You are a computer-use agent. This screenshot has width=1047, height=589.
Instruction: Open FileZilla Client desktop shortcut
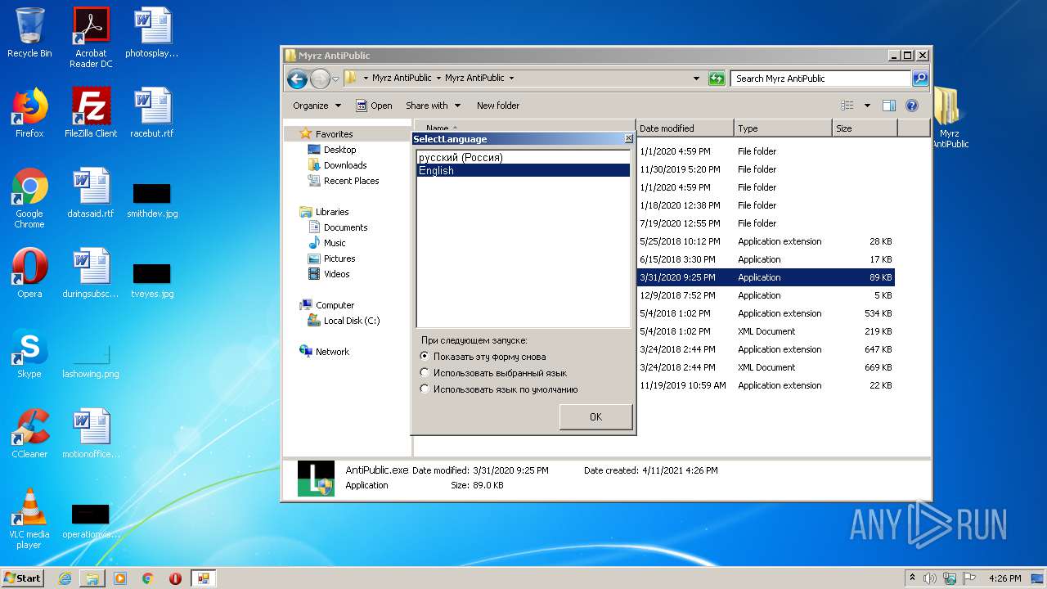91,113
